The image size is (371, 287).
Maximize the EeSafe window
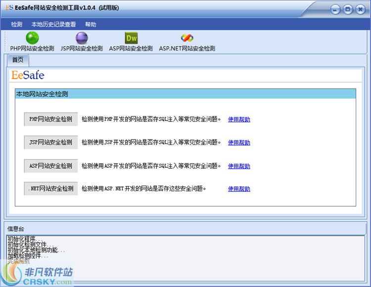click(348, 9)
